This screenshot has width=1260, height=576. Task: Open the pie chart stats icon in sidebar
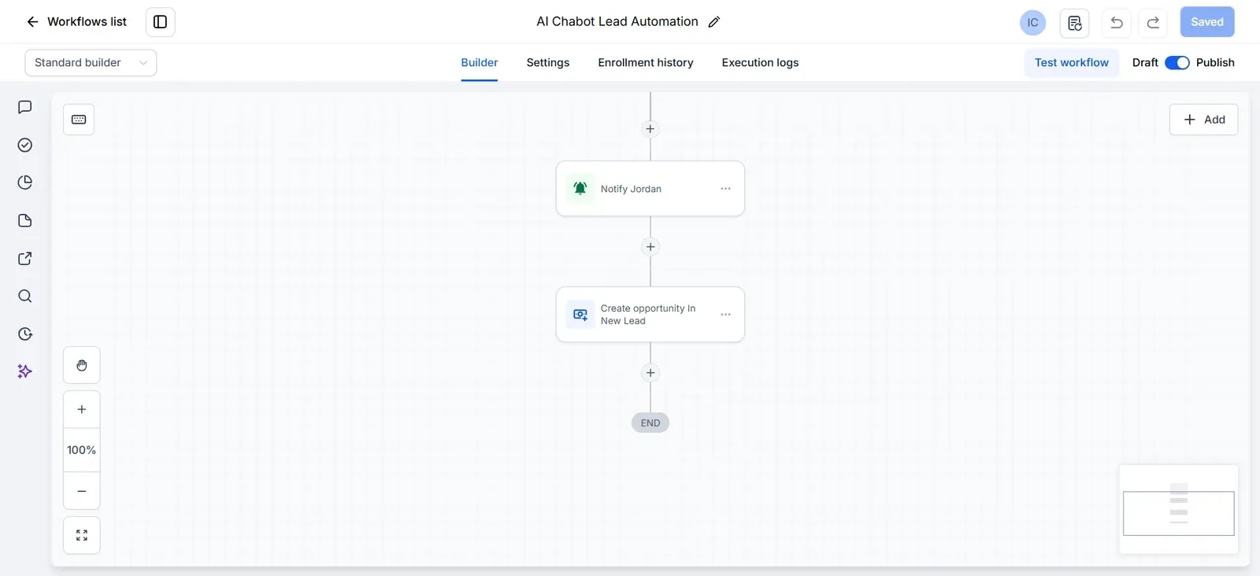pyautogui.click(x=25, y=183)
